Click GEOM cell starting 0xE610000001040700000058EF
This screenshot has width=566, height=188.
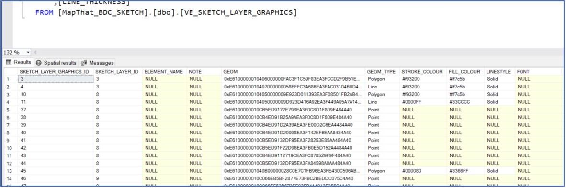293,87
